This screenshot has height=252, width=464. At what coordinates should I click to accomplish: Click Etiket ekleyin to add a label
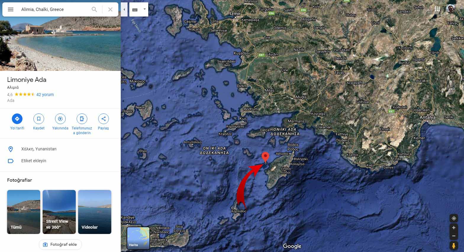34,161
